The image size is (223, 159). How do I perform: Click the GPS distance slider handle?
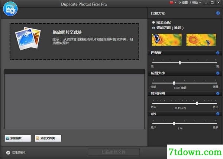[174, 123]
